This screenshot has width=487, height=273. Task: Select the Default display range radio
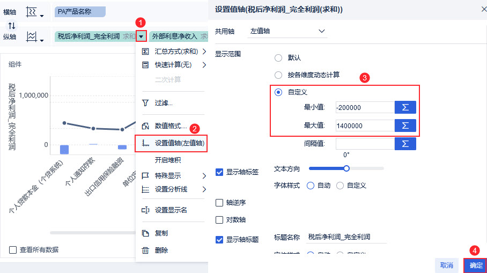278,57
